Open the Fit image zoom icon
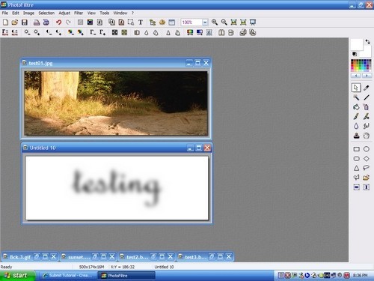Viewport: 374px width, 281px height. pyautogui.click(x=233, y=22)
